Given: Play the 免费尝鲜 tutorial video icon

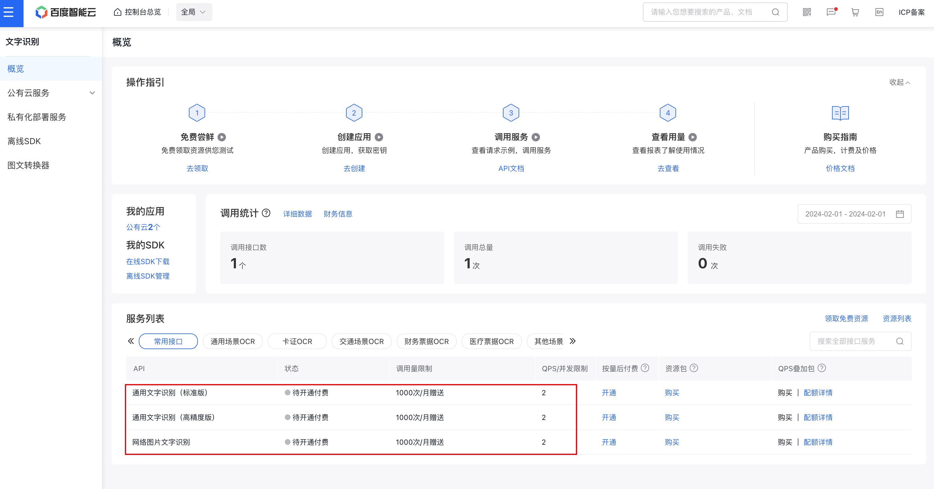Looking at the screenshot, I should [x=222, y=137].
